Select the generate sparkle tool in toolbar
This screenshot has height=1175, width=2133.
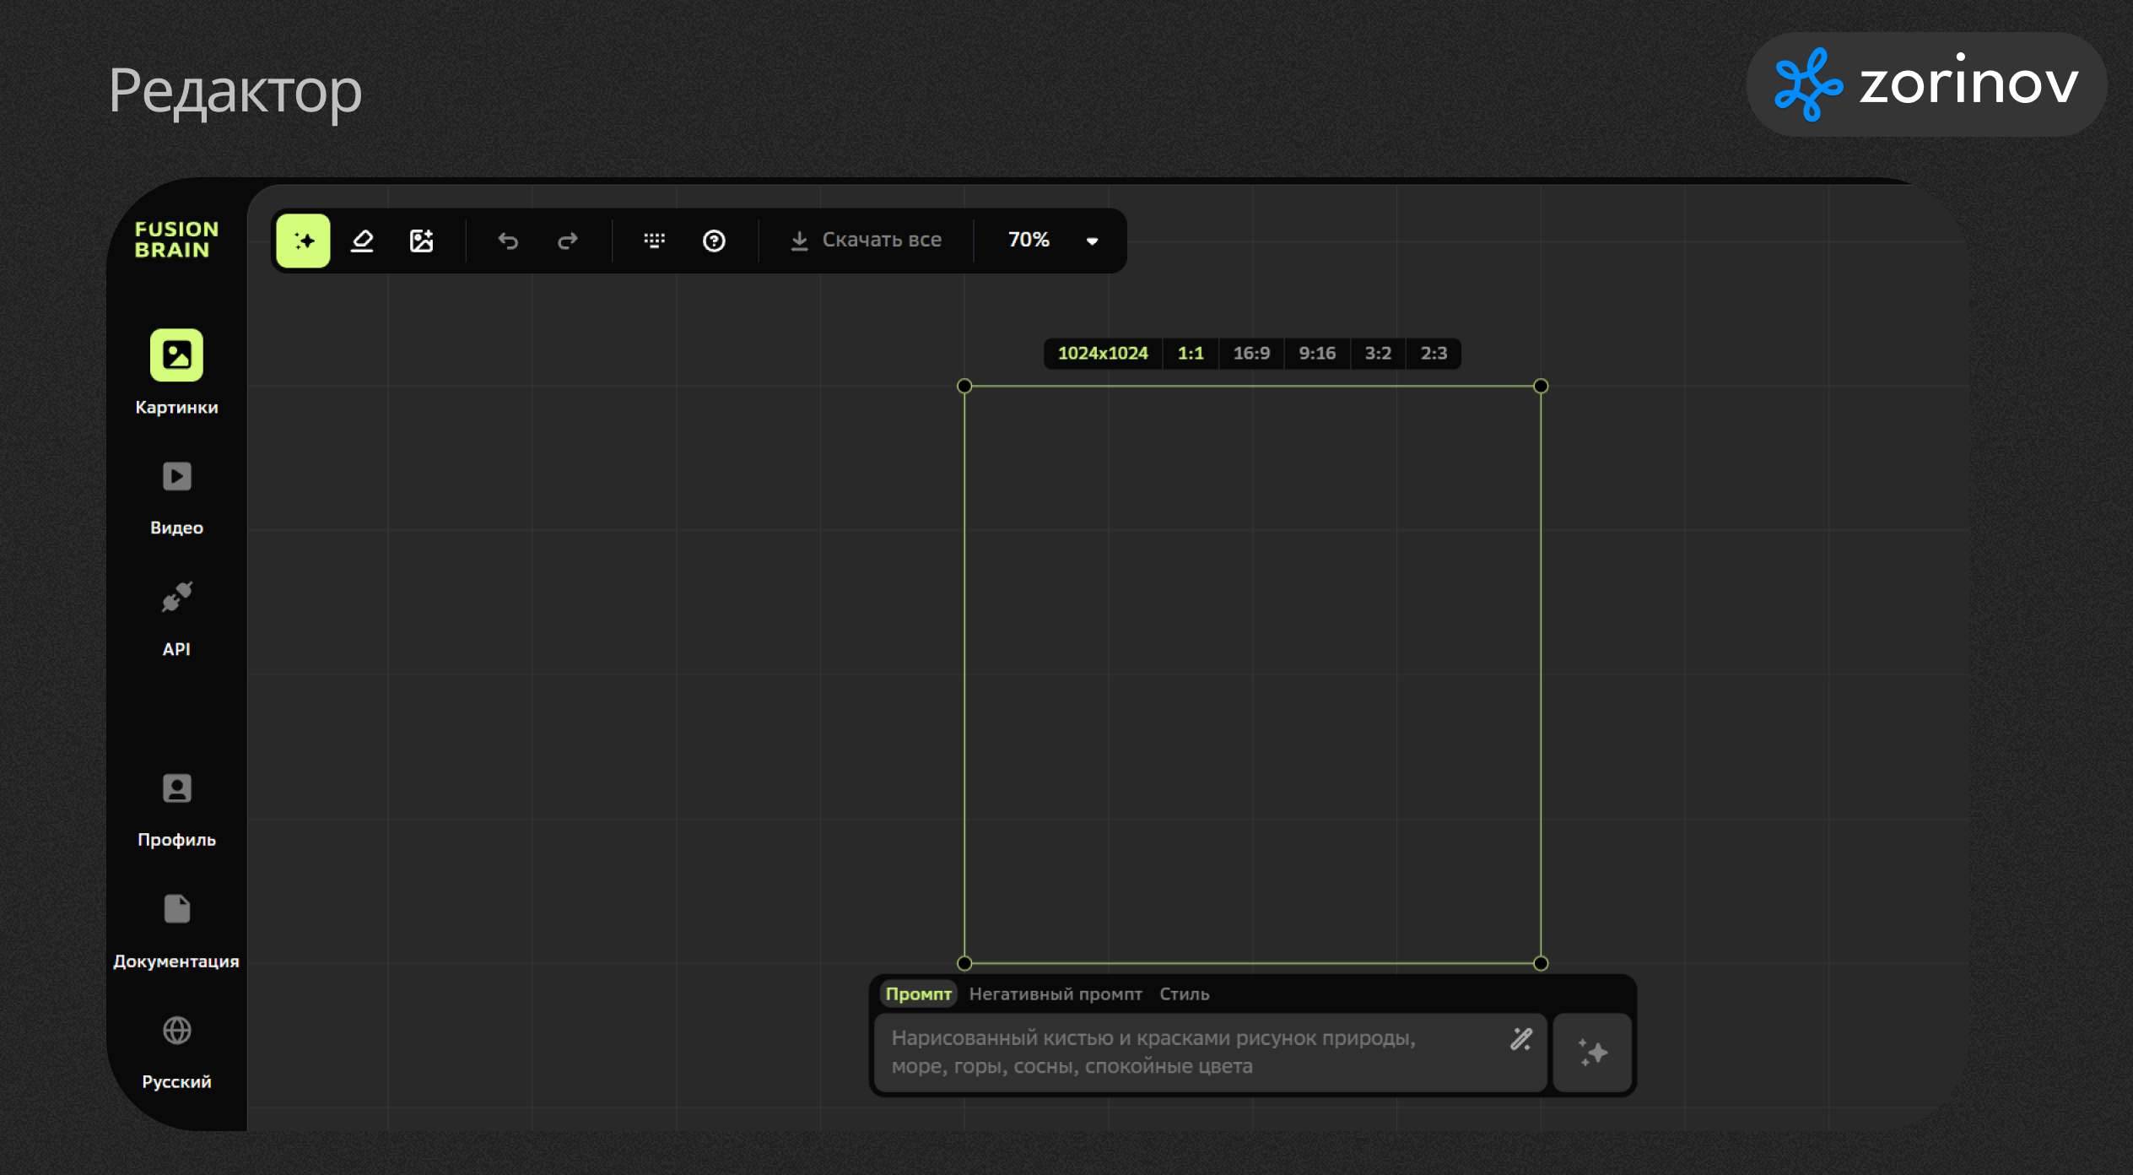303,241
